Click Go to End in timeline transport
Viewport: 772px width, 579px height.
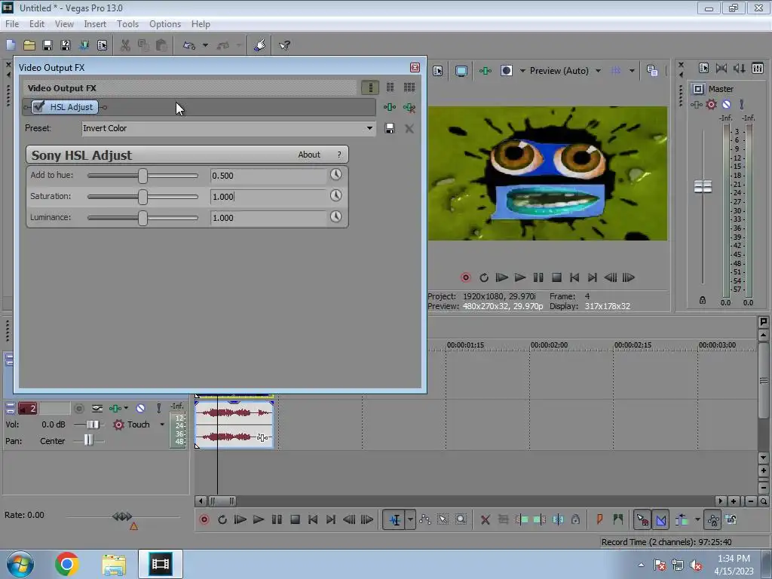pos(331,519)
